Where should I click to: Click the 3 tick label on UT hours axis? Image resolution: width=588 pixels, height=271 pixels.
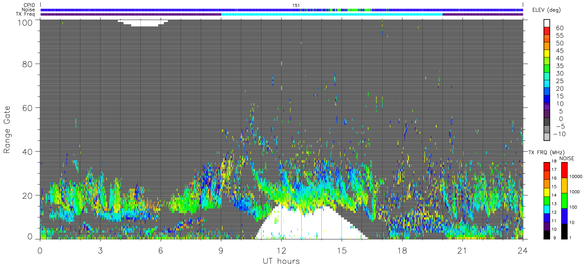click(100, 250)
